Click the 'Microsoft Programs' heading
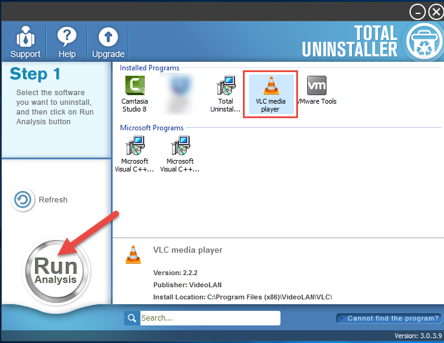Viewport: 444px width, 343px height. pos(152,128)
